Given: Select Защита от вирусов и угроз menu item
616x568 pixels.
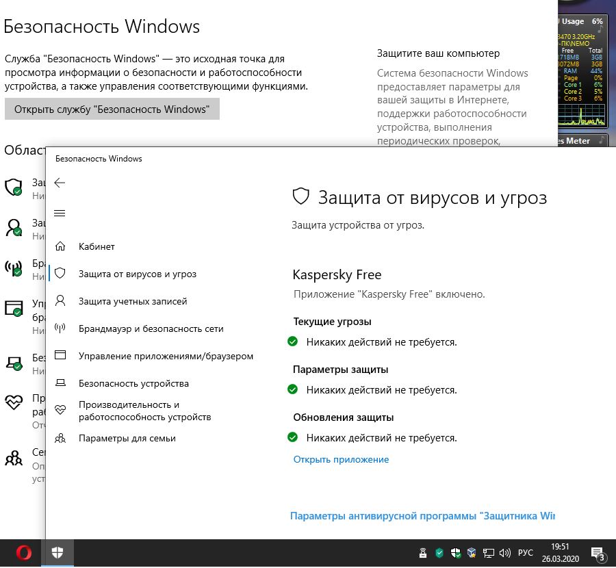Looking at the screenshot, I should point(138,274).
